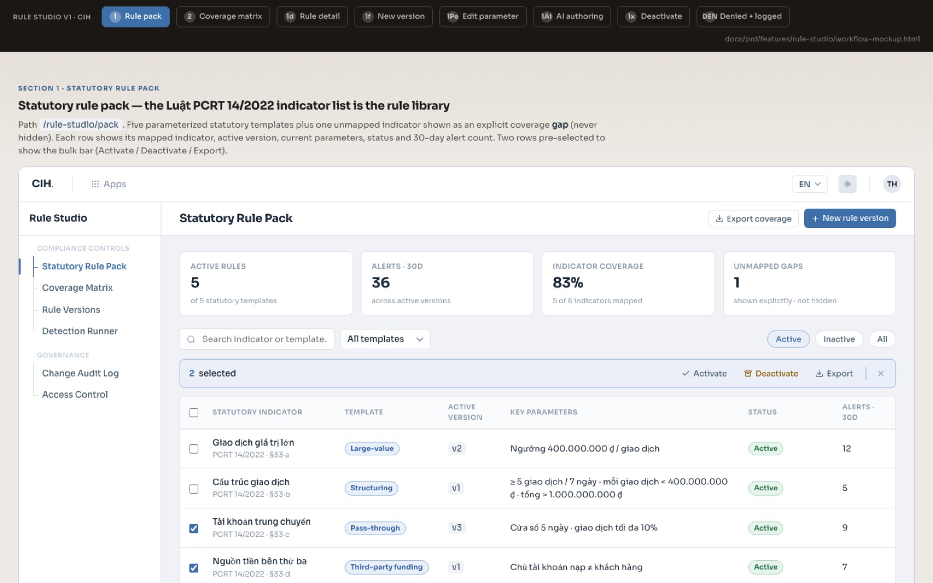Image resolution: width=933 pixels, height=583 pixels.
Task: Select the Inactive status filter
Action: 839,339
